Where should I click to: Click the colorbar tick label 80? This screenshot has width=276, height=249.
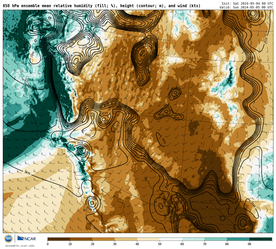227,244
